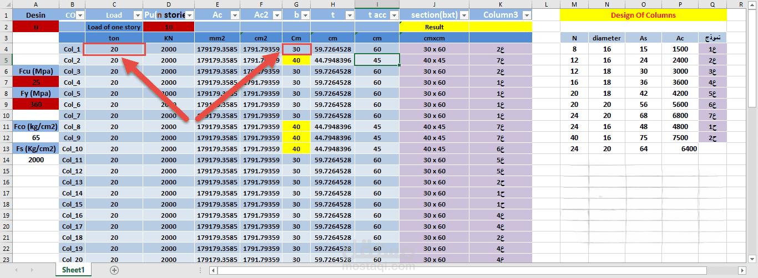Click the vertical scrollbar up arrow
This screenshot has width=758, height=278.
click(x=752, y=4)
